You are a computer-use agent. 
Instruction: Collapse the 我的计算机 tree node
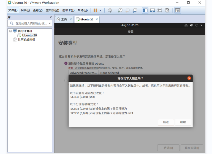pos(10,31)
